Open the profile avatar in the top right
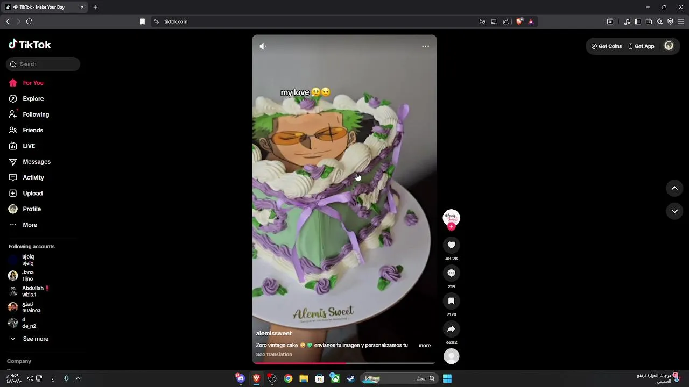 coord(669,46)
